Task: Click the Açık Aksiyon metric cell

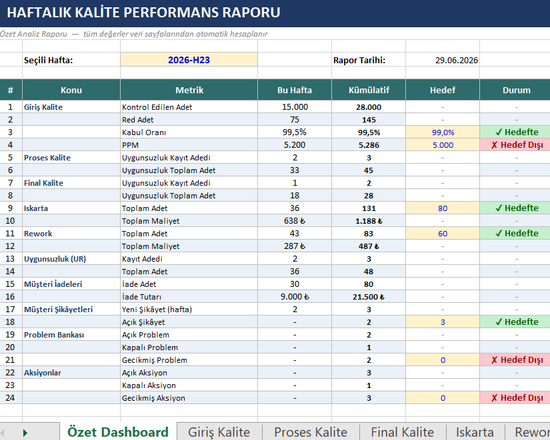Action: [189, 372]
